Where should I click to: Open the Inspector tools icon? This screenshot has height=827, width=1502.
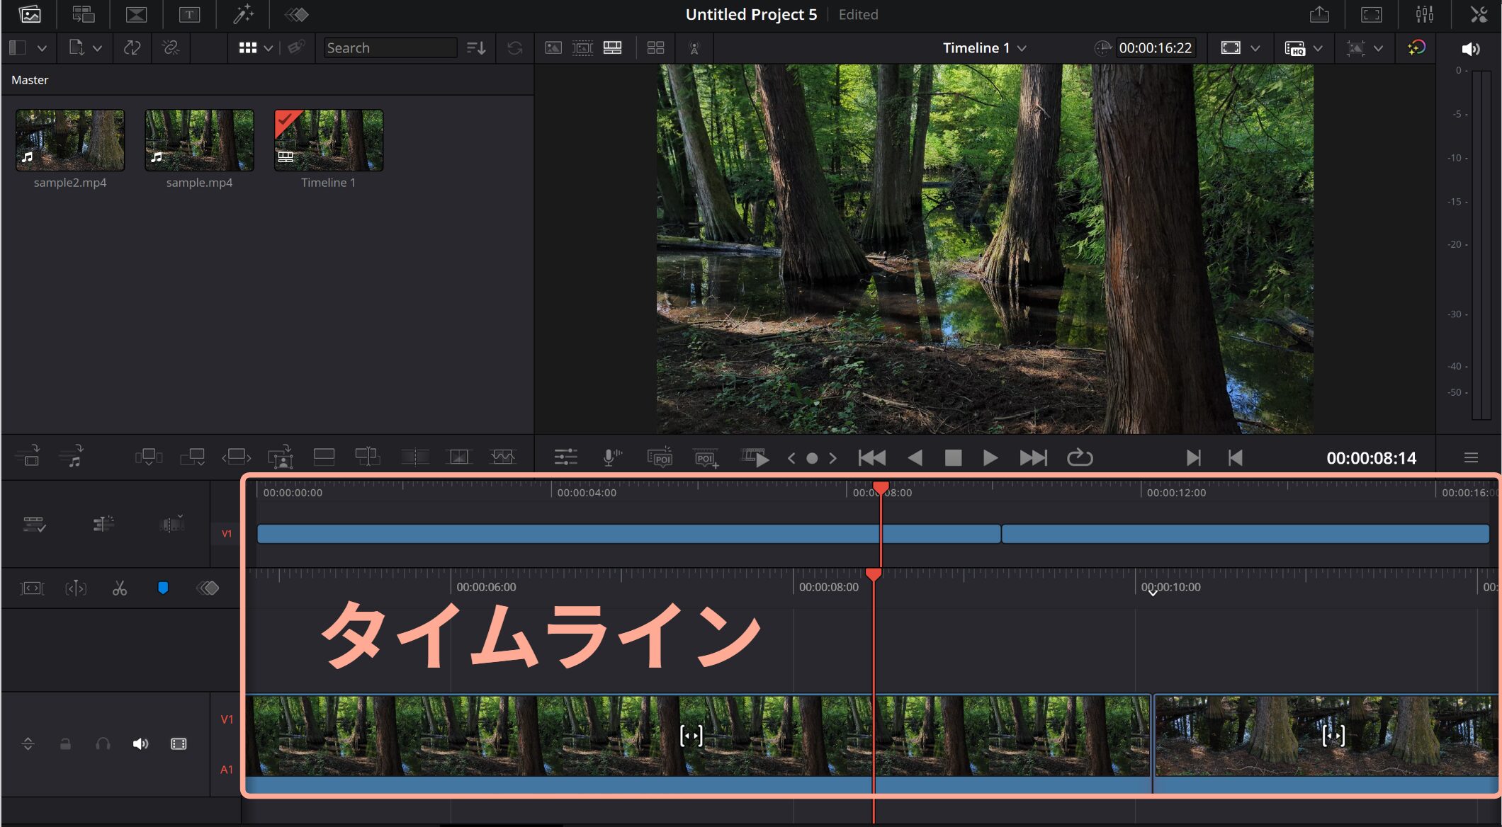[x=1478, y=14]
